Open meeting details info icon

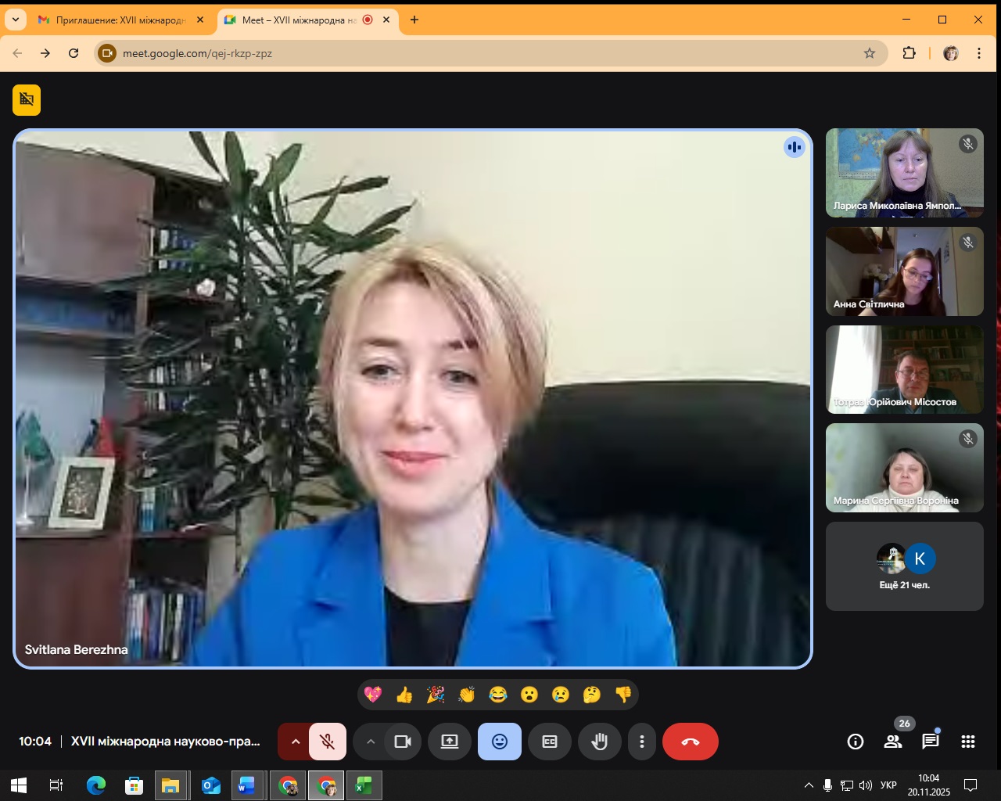click(x=856, y=742)
